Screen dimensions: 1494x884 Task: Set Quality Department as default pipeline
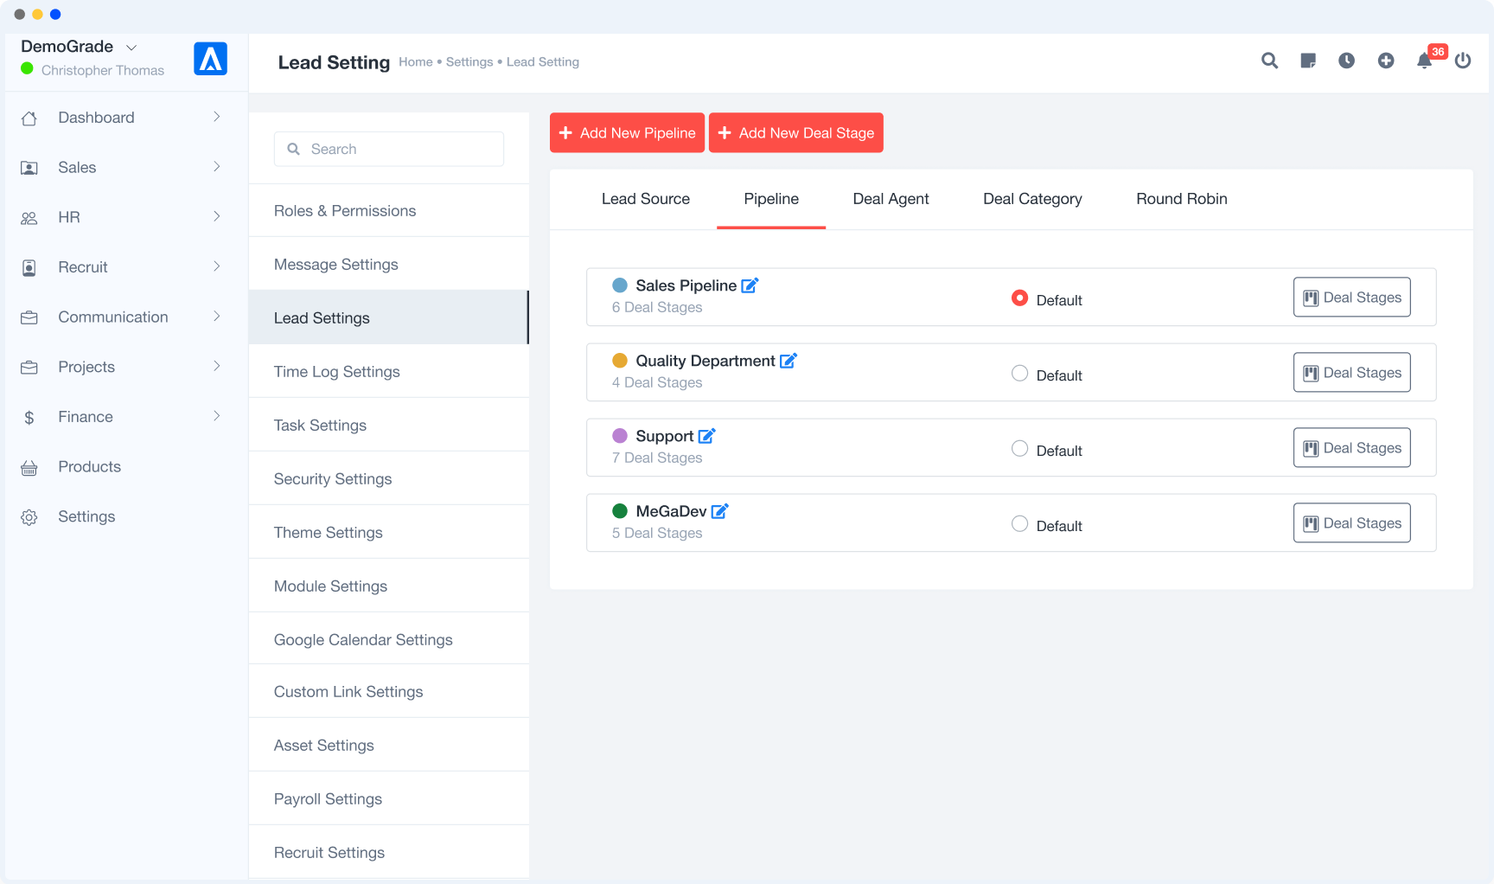(x=1020, y=373)
